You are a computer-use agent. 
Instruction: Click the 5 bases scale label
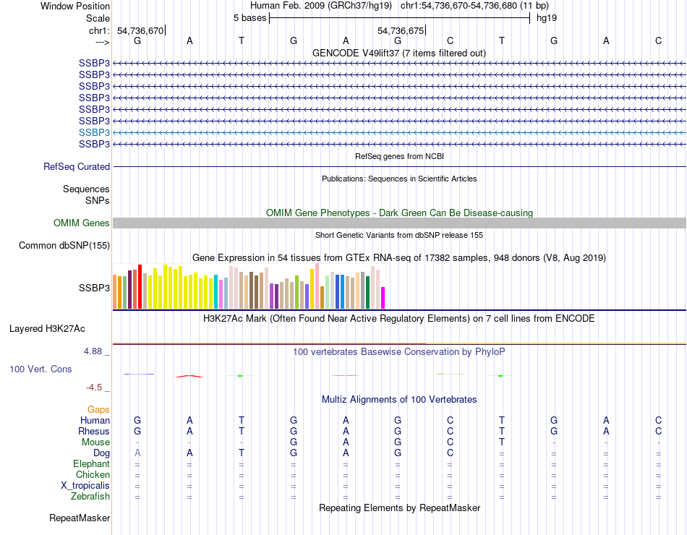tap(249, 18)
